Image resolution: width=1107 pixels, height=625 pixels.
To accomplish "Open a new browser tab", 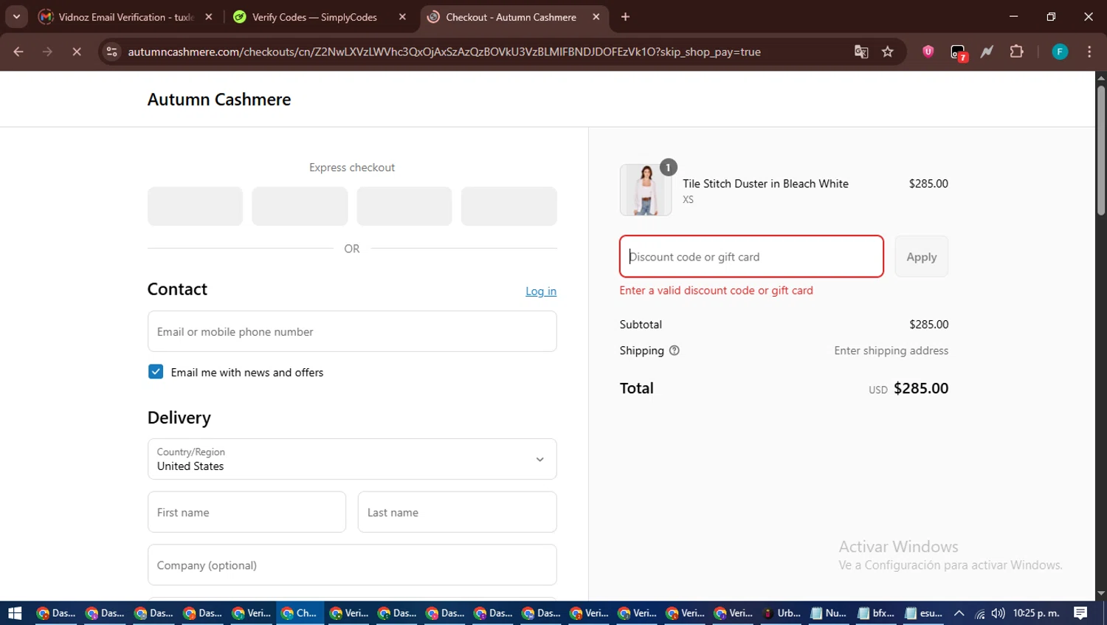I will point(625,16).
